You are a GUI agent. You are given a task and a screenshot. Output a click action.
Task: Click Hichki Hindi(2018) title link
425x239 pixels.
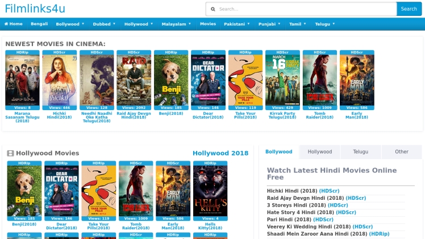[59, 115]
